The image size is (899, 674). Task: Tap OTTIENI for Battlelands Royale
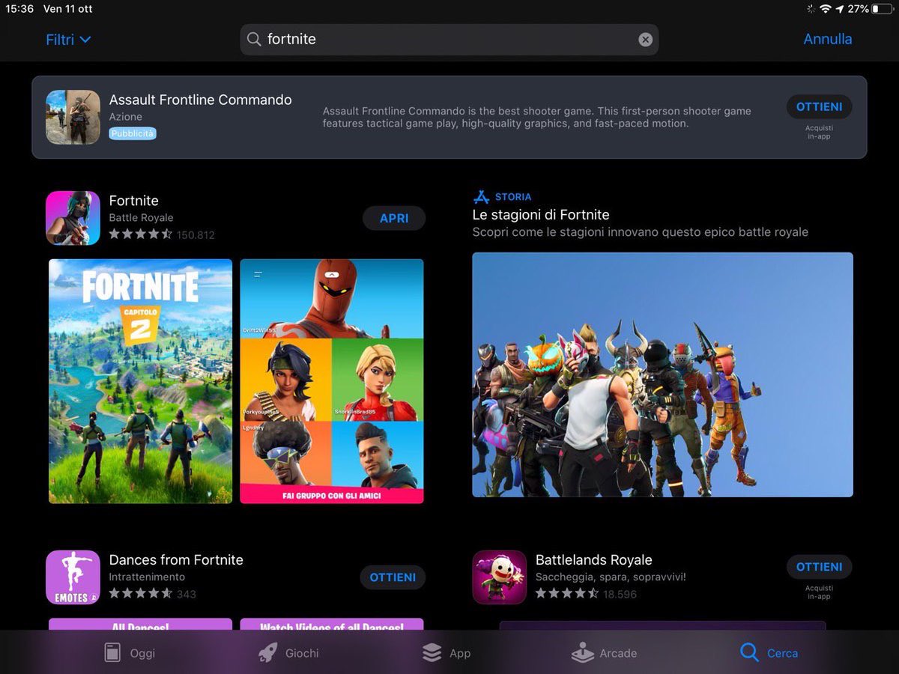pos(819,567)
